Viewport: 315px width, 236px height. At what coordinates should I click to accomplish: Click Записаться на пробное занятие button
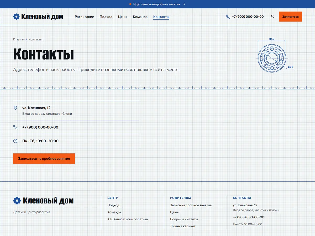44,159
